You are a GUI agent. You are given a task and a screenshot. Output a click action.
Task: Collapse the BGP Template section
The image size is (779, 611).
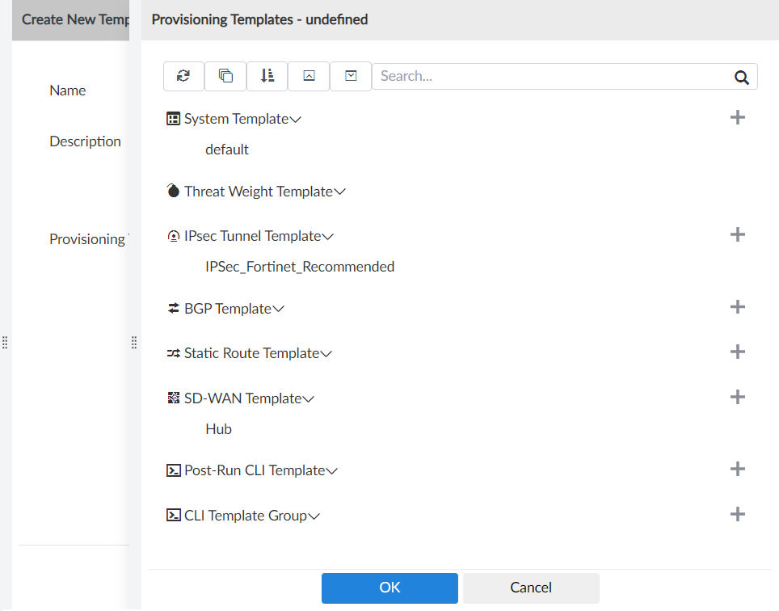click(x=278, y=308)
